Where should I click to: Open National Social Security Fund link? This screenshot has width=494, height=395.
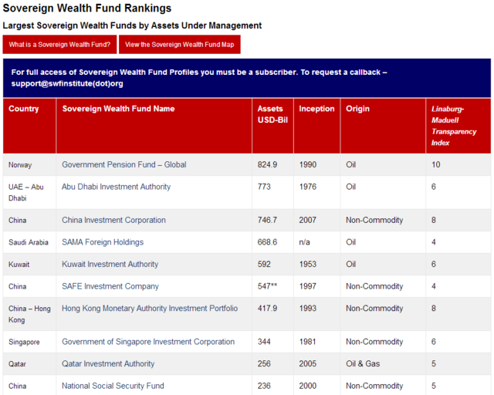click(113, 386)
